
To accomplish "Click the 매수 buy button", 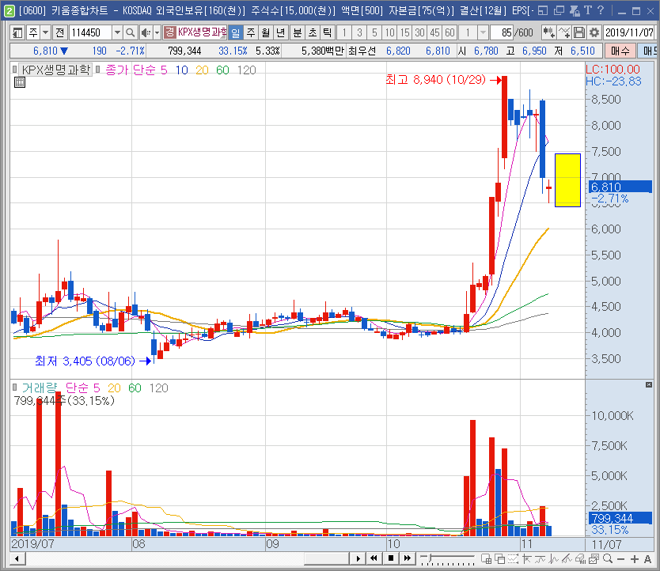I will tap(620, 51).
